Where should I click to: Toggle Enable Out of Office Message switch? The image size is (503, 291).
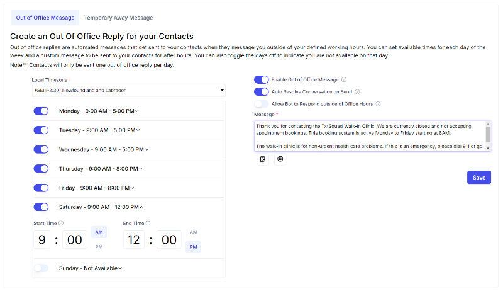(261, 79)
